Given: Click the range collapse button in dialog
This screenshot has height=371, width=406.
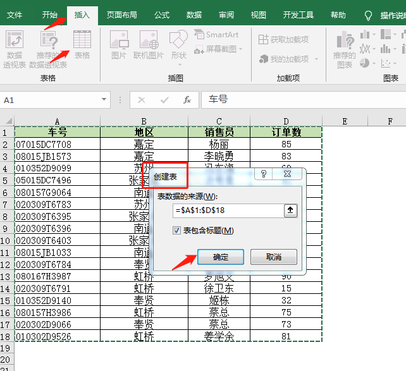Looking at the screenshot, I should point(290,210).
